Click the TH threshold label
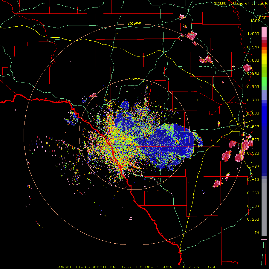The width and height of the screenshot is (269, 269). pyautogui.click(x=257, y=233)
